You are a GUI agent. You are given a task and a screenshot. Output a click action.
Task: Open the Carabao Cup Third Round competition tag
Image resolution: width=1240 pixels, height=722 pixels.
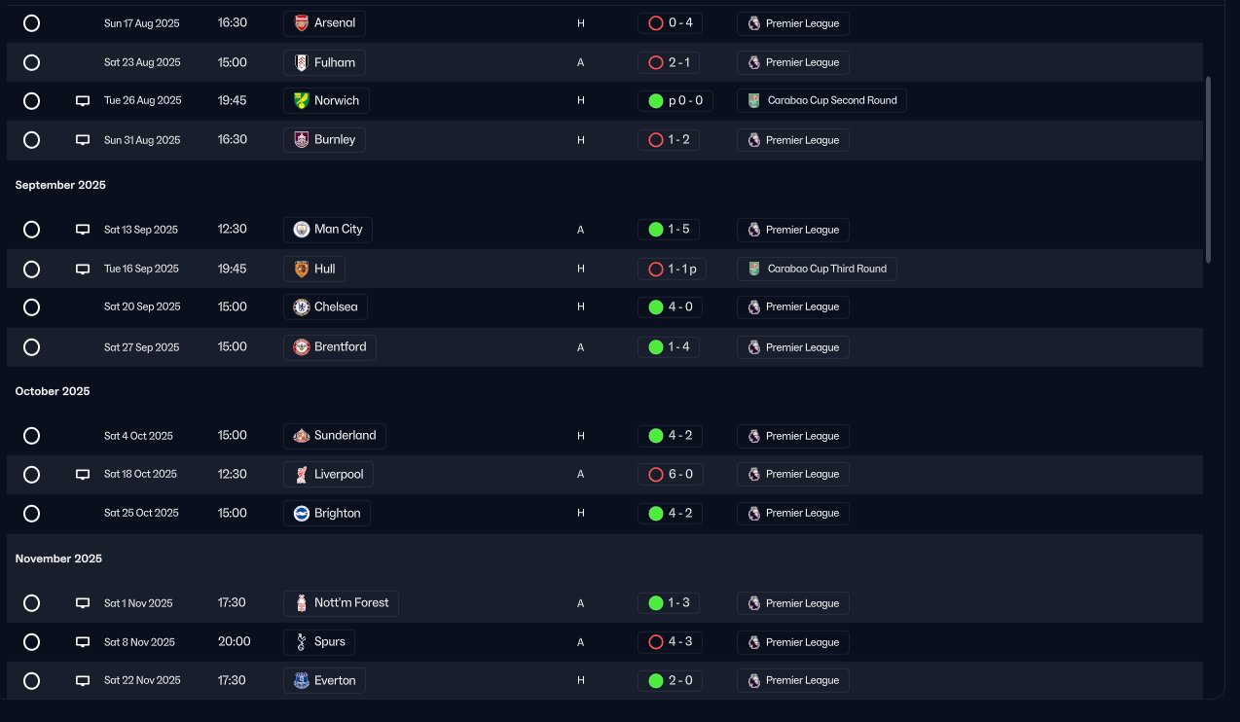pos(817,269)
